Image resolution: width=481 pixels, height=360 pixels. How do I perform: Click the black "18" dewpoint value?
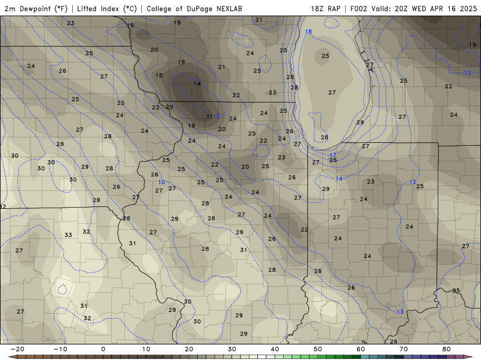click(x=159, y=75)
